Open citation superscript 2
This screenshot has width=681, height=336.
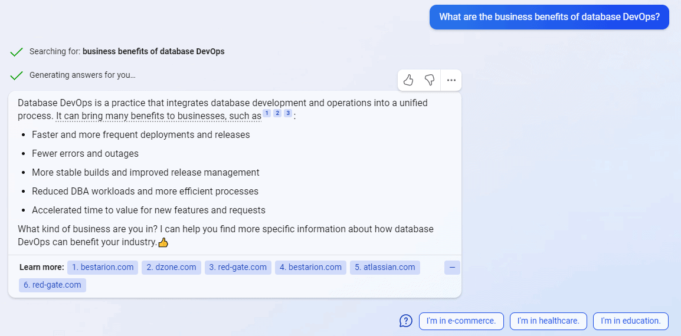click(x=277, y=113)
